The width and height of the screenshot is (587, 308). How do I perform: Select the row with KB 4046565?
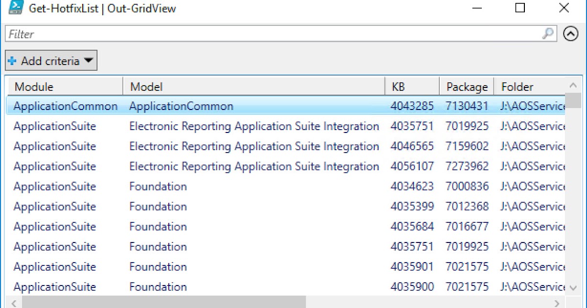196,146
